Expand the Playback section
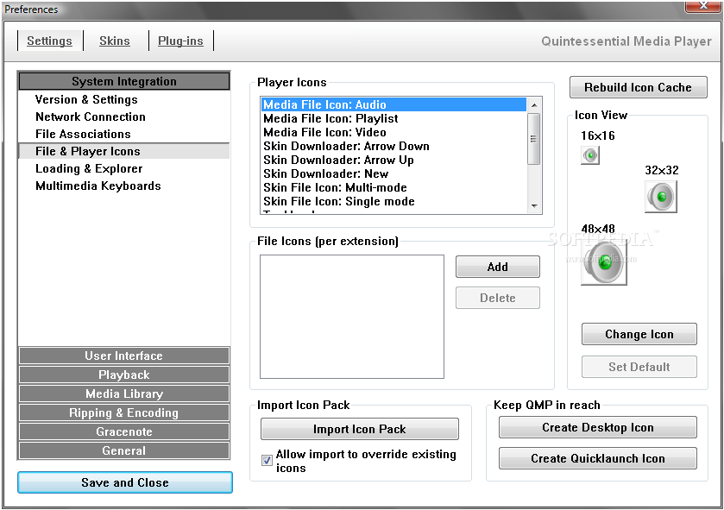The image size is (724, 510). tap(124, 375)
